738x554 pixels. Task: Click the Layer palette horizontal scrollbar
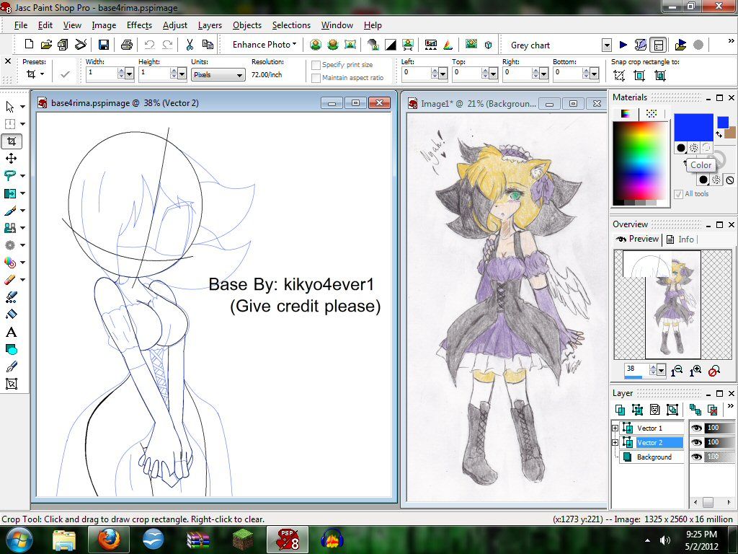pos(713,502)
